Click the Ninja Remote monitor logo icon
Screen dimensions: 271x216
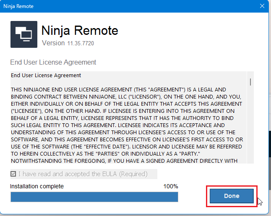click(x=24, y=34)
